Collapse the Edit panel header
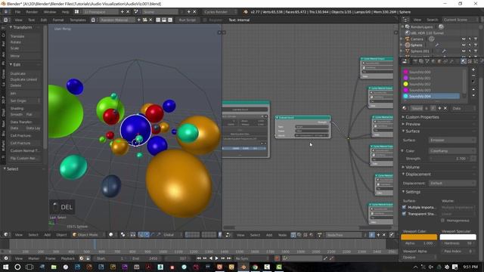484x272 pixels. (17, 64)
